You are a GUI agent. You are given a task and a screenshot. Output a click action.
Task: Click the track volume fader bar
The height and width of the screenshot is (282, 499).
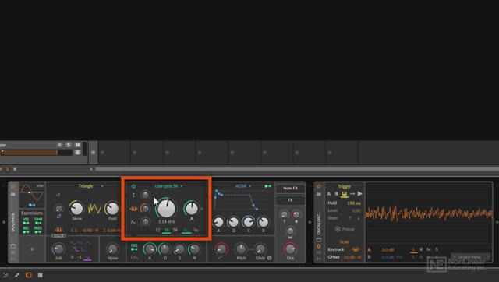tap(37, 153)
